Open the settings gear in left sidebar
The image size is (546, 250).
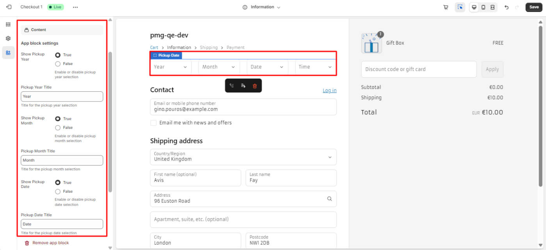[8, 38]
